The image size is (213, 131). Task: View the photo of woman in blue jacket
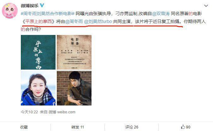click(38, 88)
